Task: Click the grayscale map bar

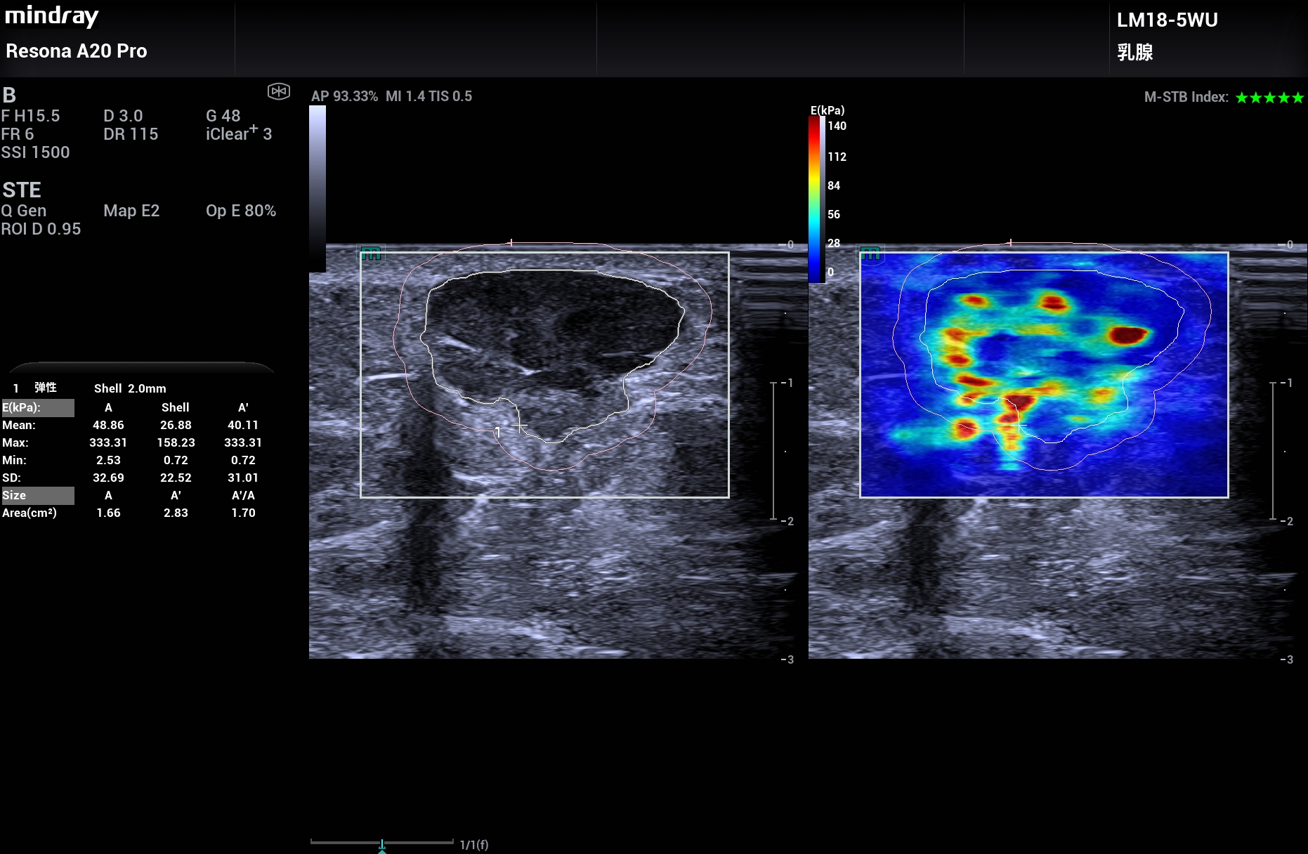Action: tap(318, 188)
